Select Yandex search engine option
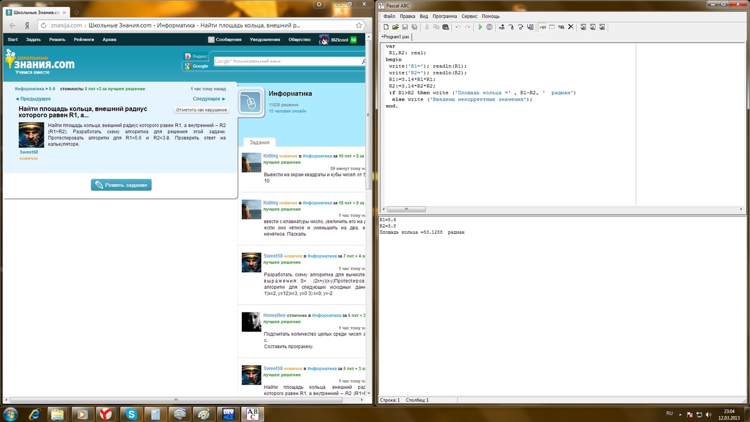 (196, 56)
